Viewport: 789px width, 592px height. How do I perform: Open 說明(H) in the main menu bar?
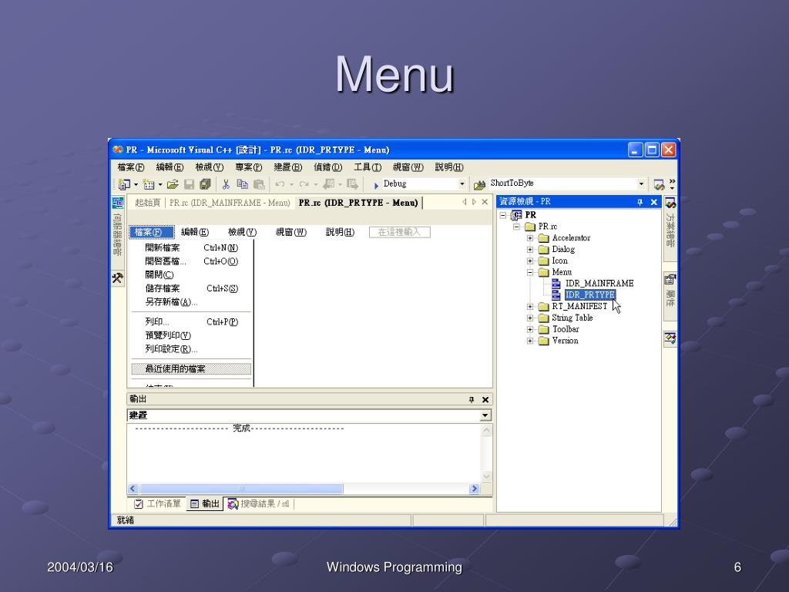click(x=449, y=167)
